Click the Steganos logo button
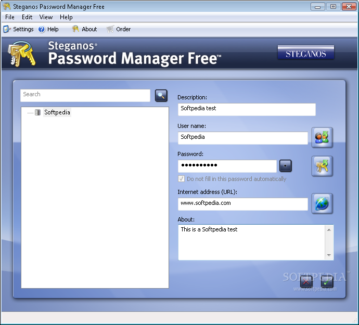 coord(305,52)
